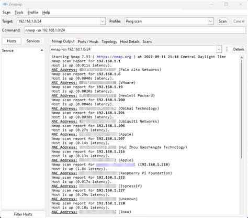Screen dimensions: 248x218
Task: Click the Cancel button
Action: click(239, 21)
